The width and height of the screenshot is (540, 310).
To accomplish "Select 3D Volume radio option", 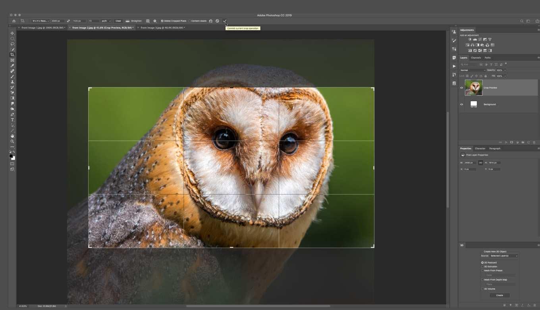I will point(482,289).
